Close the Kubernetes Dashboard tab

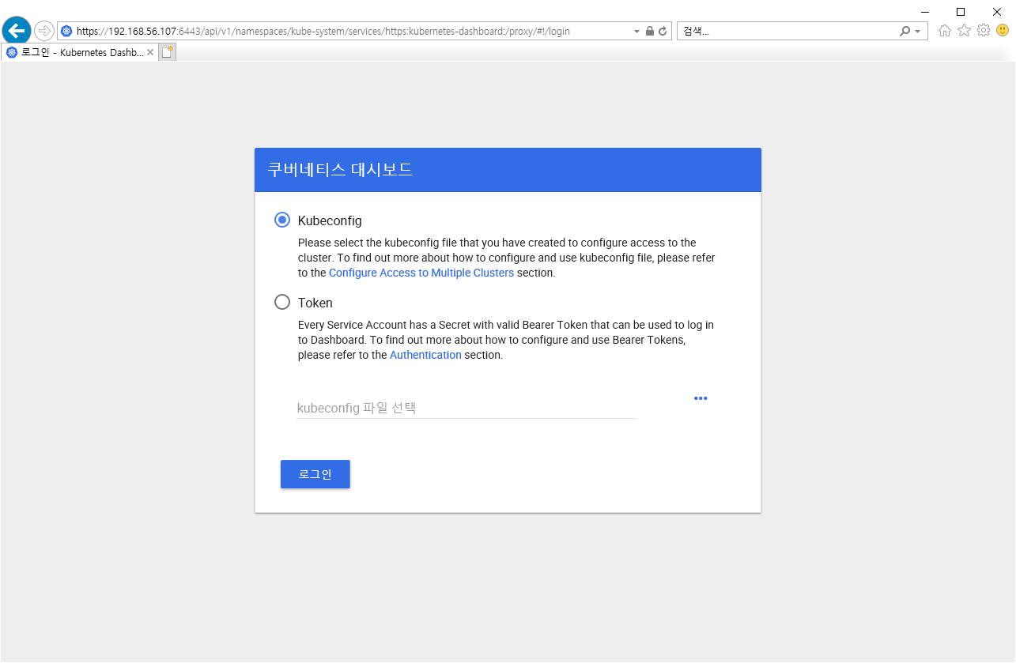click(150, 53)
